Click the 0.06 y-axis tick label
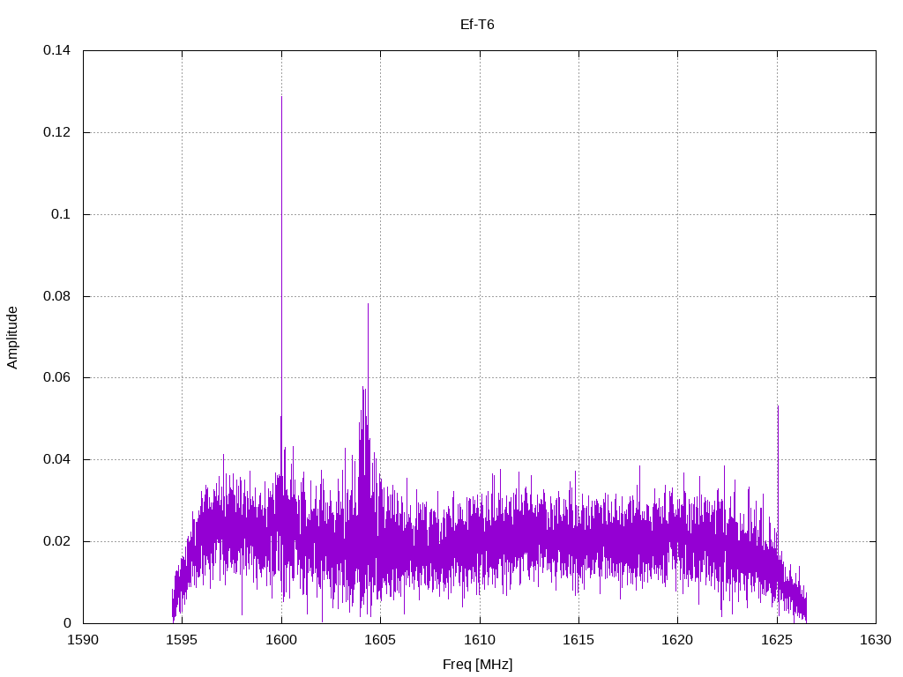Screen dimensions: 903x677 tap(56, 377)
